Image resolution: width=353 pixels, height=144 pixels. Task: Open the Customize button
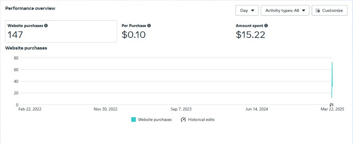(x=329, y=10)
